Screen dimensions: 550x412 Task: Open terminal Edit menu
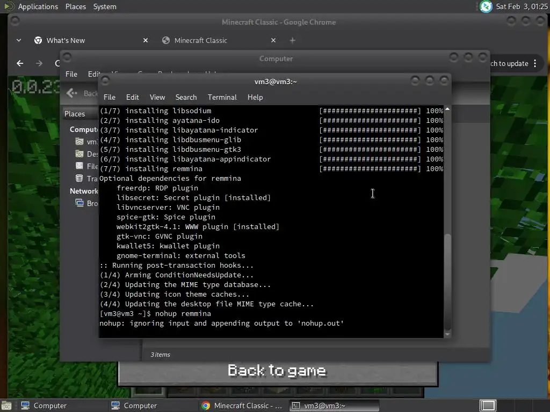point(132,98)
